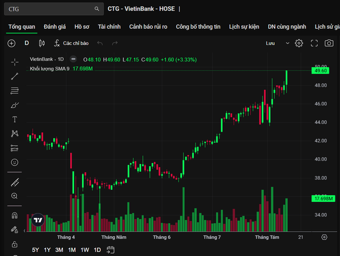Screen dimensions: 340x256
Task: Click the TradingView logo on chart
Action: (38, 220)
